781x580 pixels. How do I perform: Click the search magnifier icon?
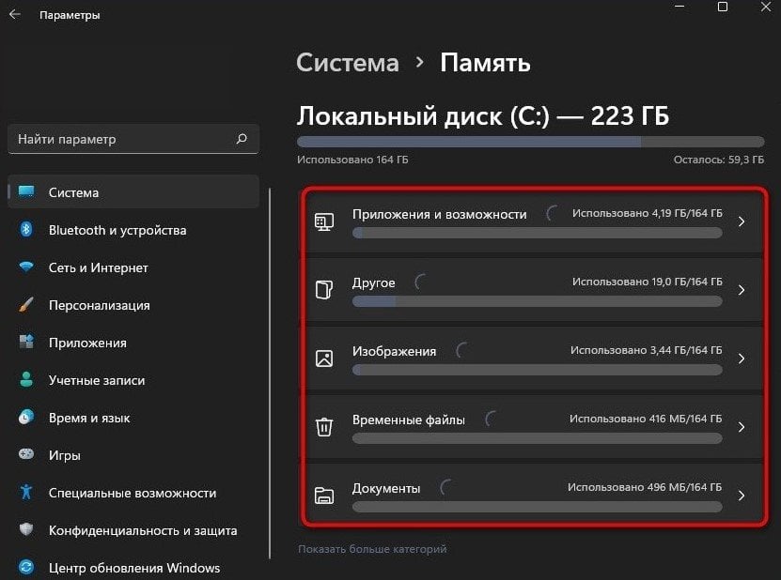(x=242, y=138)
